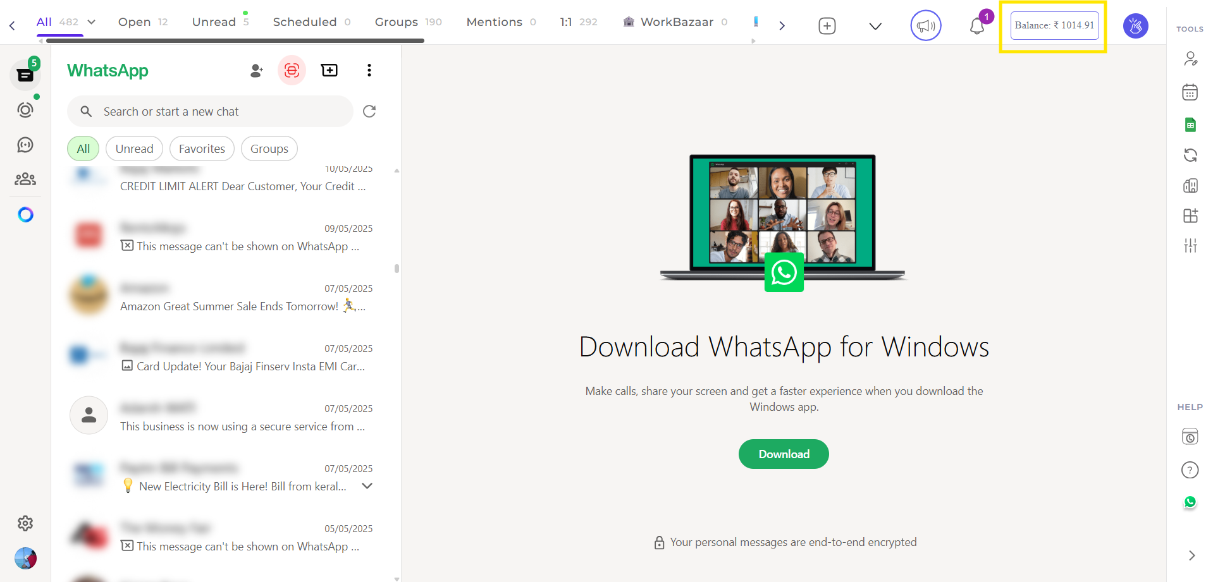Viewport: 1213px width, 582px height.
Task: Open the status circle icon in left sidebar
Action: click(x=25, y=110)
